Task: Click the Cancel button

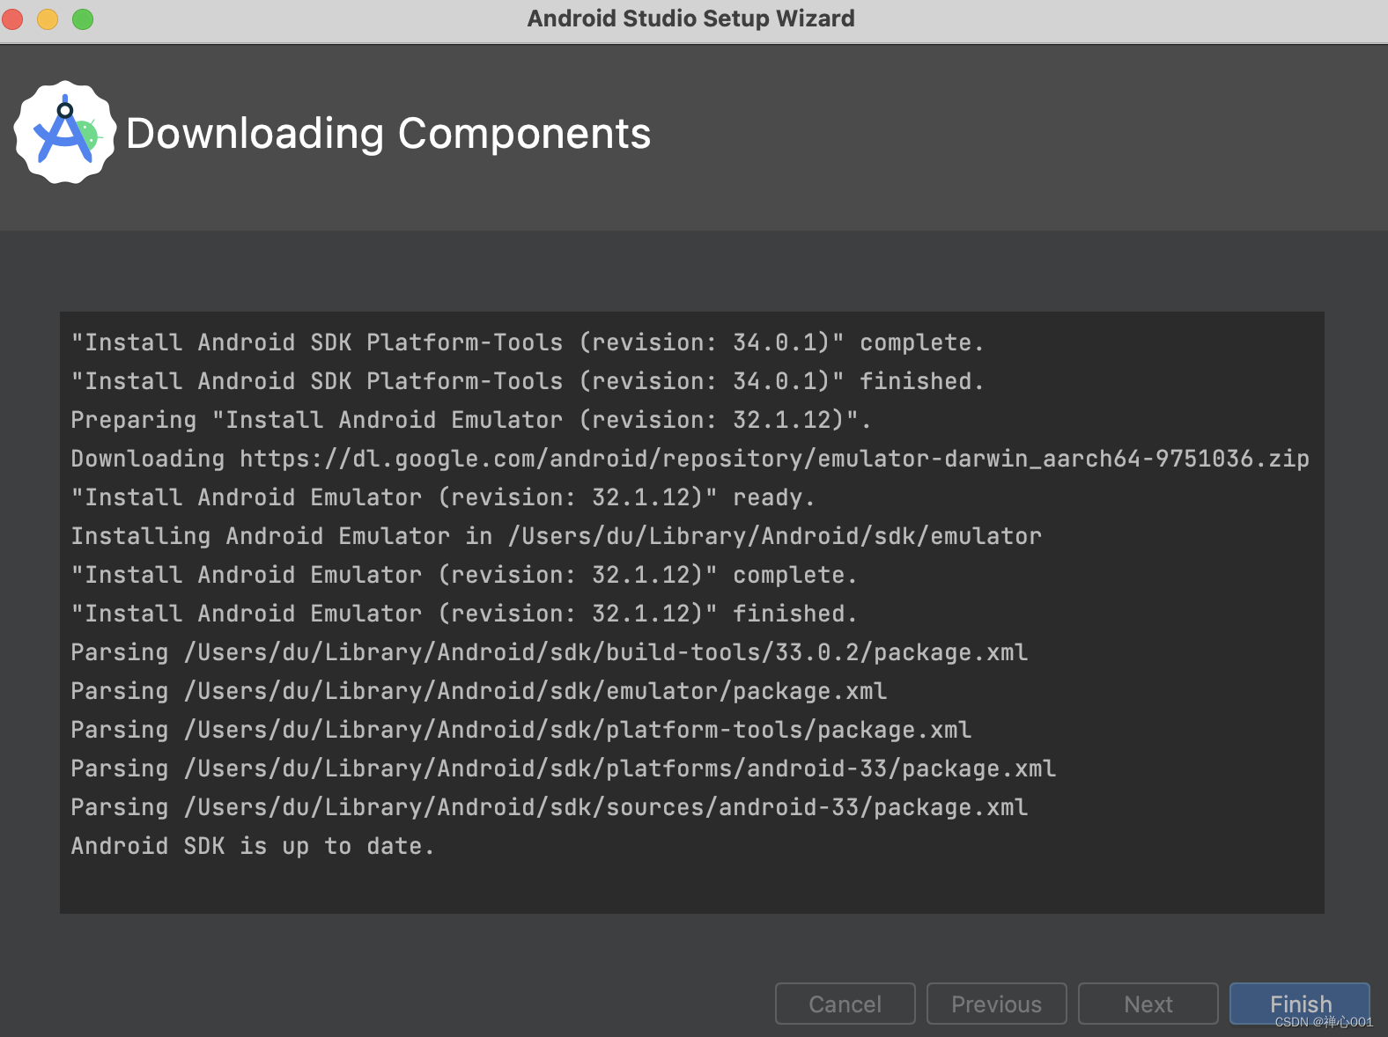Action: click(845, 1004)
